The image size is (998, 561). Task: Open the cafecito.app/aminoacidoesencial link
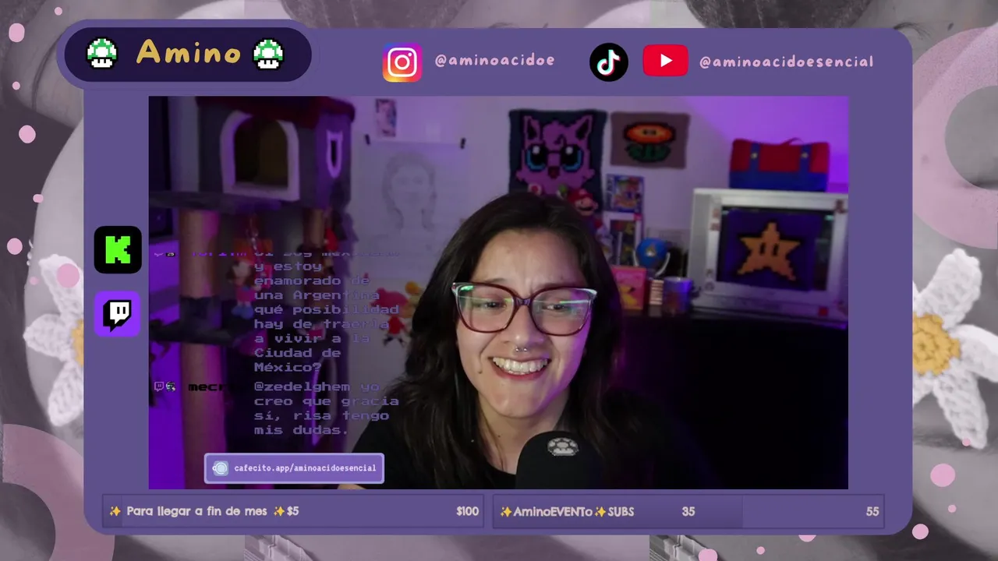pyautogui.click(x=295, y=468)
